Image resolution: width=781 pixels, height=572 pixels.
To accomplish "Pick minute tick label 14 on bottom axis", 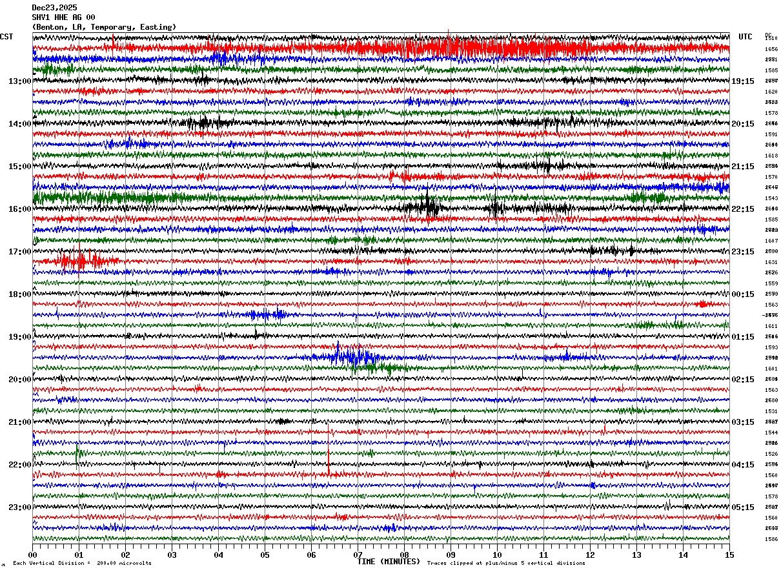I will click(x=683, y=555).
